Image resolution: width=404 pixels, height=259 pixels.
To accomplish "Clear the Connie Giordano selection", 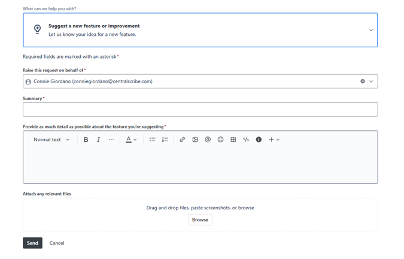I will pos(363,81).
